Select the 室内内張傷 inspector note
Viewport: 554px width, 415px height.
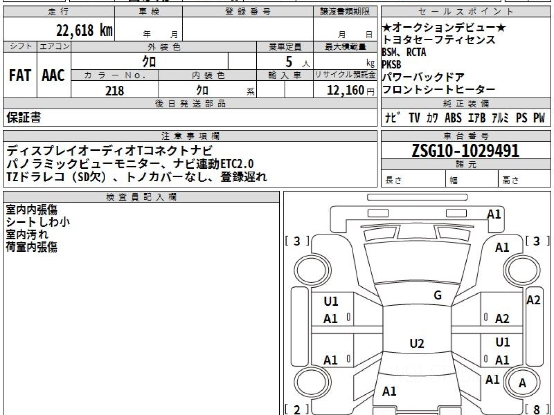click(31, 210)
